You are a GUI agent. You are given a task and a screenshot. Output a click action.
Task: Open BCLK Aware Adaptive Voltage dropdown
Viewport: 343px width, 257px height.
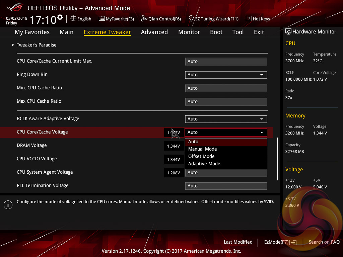226,119
